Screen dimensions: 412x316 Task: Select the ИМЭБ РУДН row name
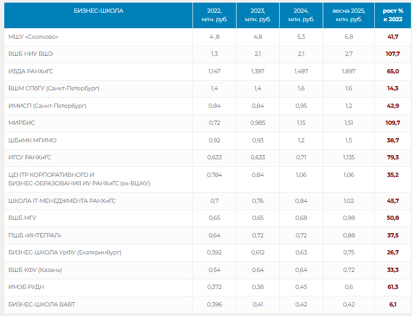coord(26,287)
